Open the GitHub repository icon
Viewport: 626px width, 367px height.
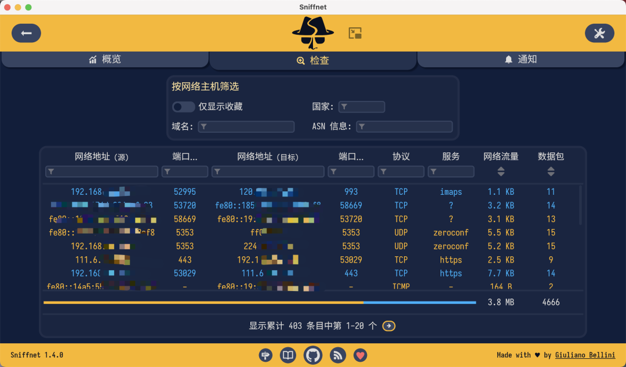coord(313,355)
